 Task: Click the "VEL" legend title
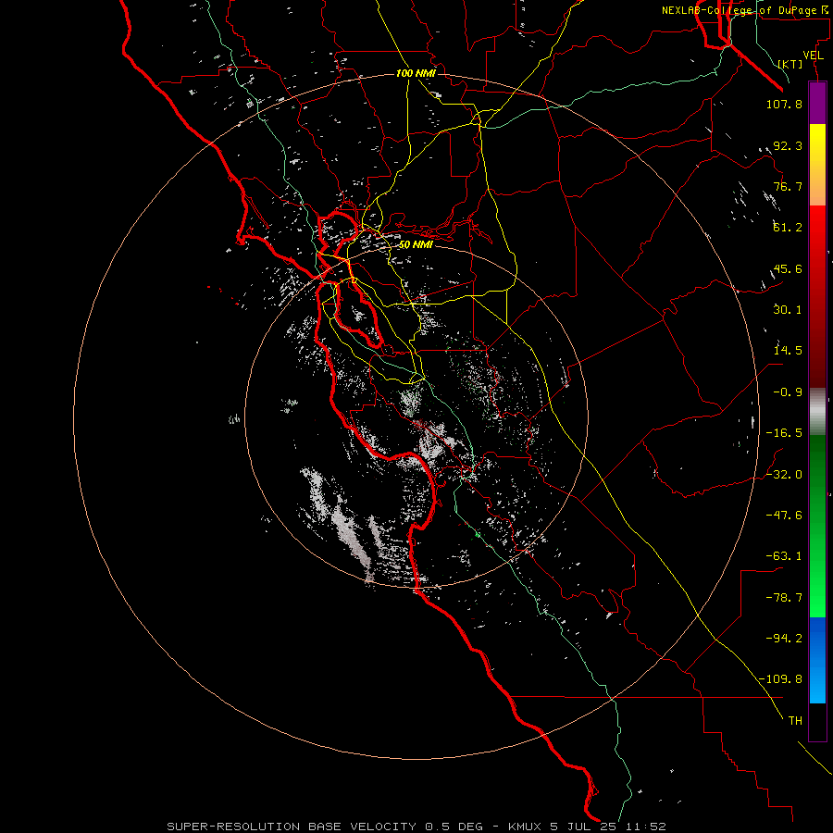click(x=813, y=56)
